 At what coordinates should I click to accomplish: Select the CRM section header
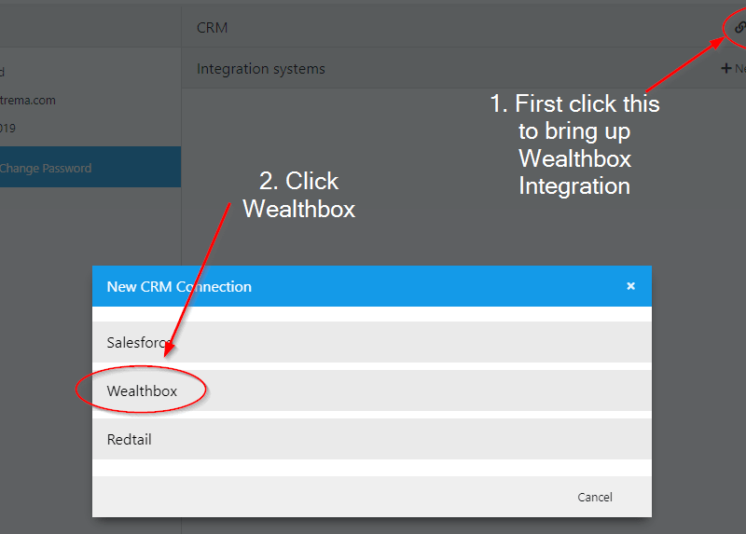213,28
